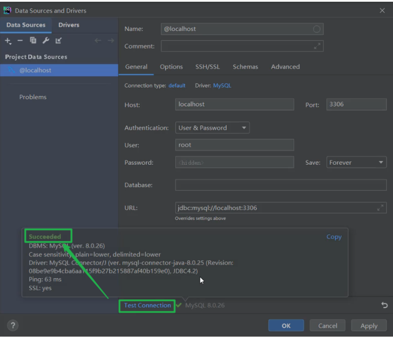Click the Succeeded status text
Viewport: 393px width, 337px height.
pos(45,237)
